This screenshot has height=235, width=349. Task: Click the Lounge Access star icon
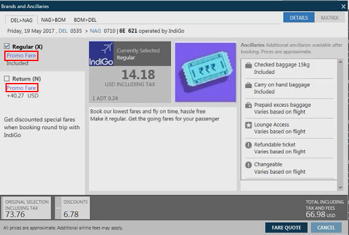[x=248, y=125]
